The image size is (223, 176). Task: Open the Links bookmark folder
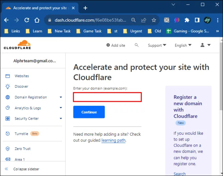[x=12, y=31]
